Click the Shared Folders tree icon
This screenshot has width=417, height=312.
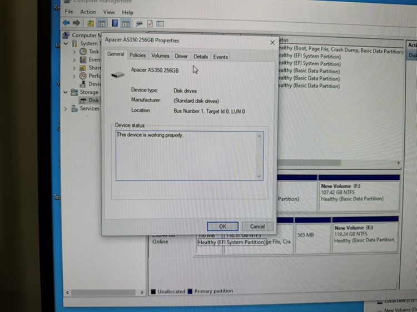(x=83, y=68)
